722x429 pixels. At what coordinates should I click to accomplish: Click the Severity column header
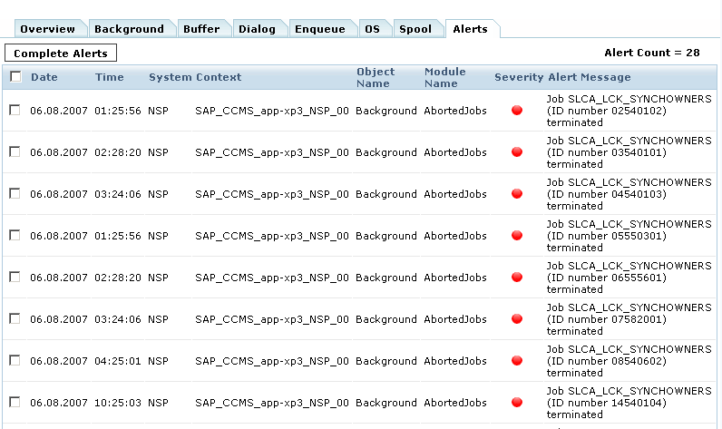[x=519, y=77]
